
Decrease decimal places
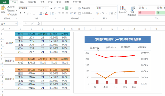pyautogui.click(x=115, y=13)
